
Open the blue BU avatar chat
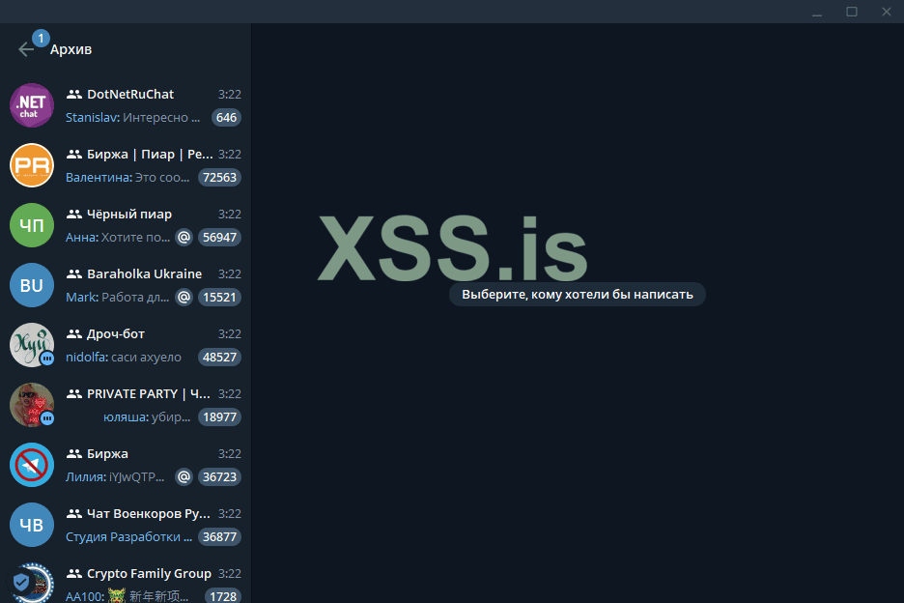pyautogui.click(x=32, y=285)
